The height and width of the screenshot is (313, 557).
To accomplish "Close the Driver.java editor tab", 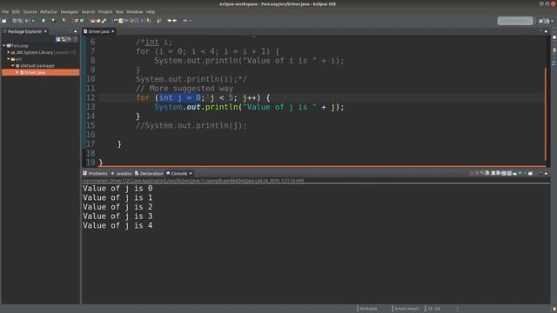I will click(x=113, y=31).
